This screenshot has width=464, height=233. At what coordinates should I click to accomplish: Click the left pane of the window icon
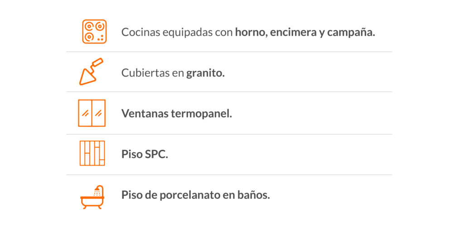[x=85, y=113]
